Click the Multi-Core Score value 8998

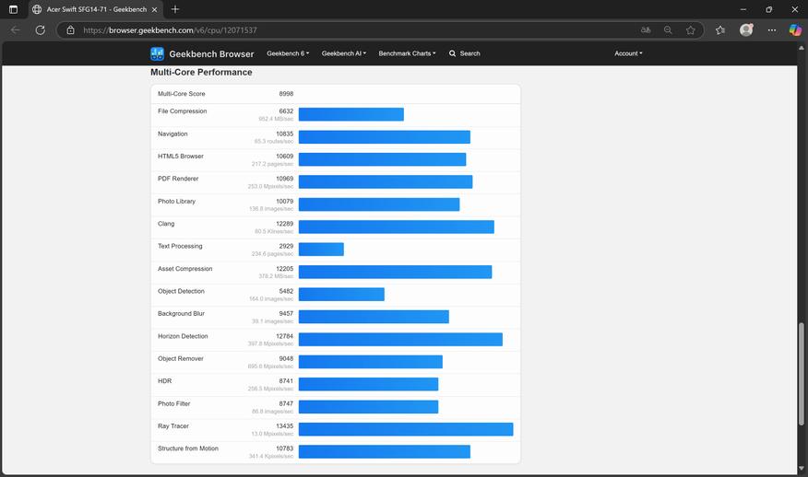[x=286, y=94]
